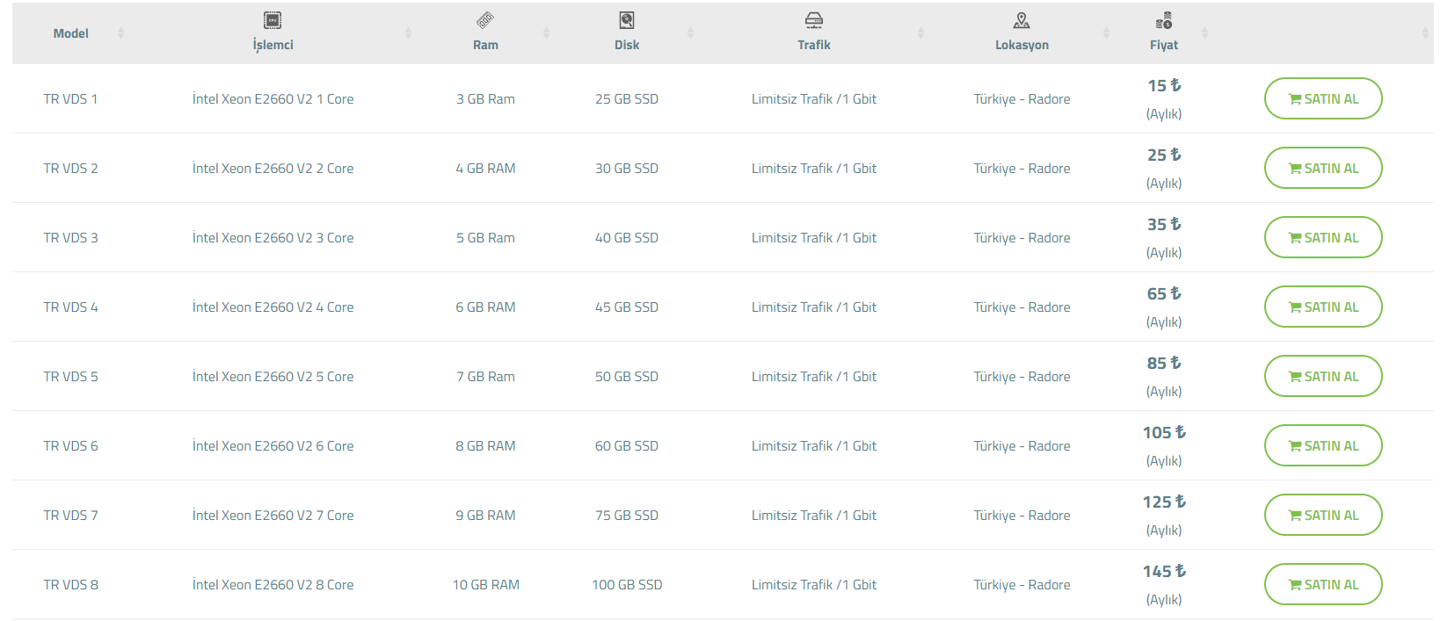Viewport: 1448px width, 621px height.
Task: Click the 75 GB SSD cell
Action: click(x=627, y=516)
